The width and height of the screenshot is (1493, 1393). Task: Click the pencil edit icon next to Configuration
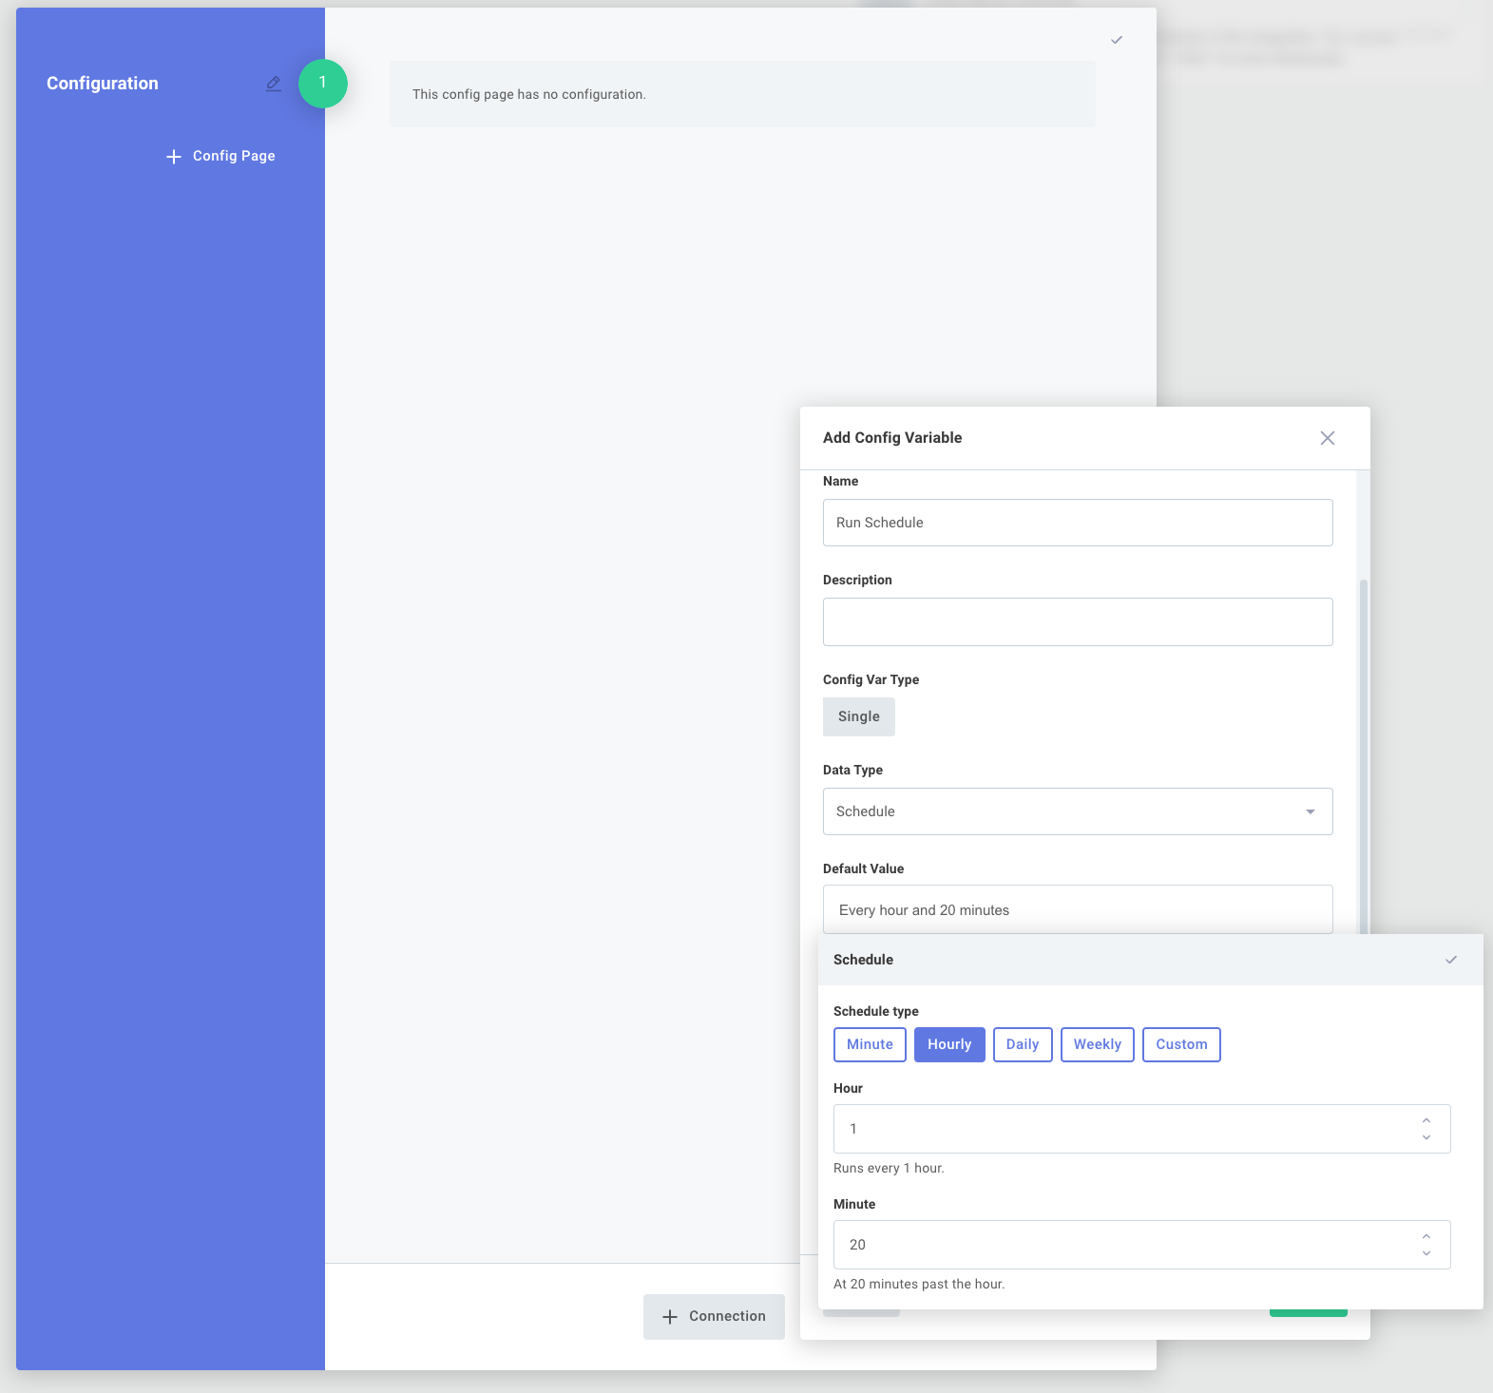274,84
